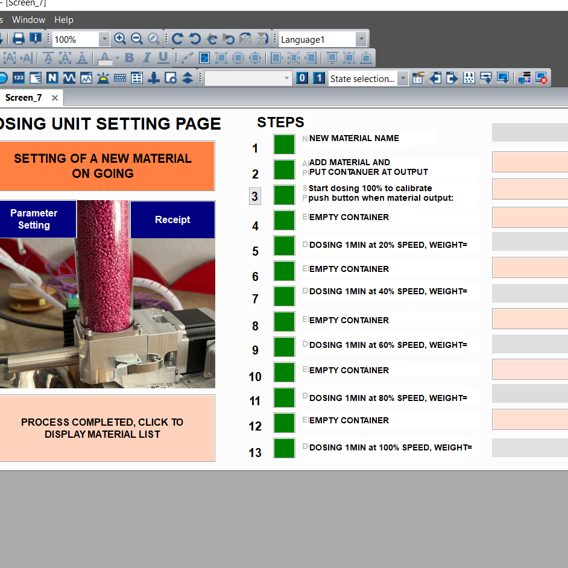The image size is (568, 568).
Task: Select the Zoom In tool
Action: [120, 38]
